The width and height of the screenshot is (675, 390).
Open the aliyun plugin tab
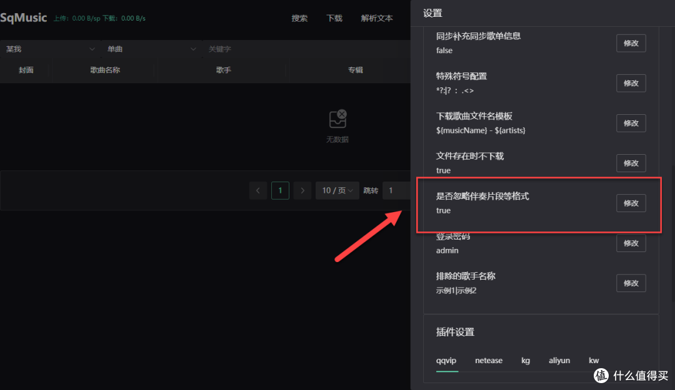559,361
